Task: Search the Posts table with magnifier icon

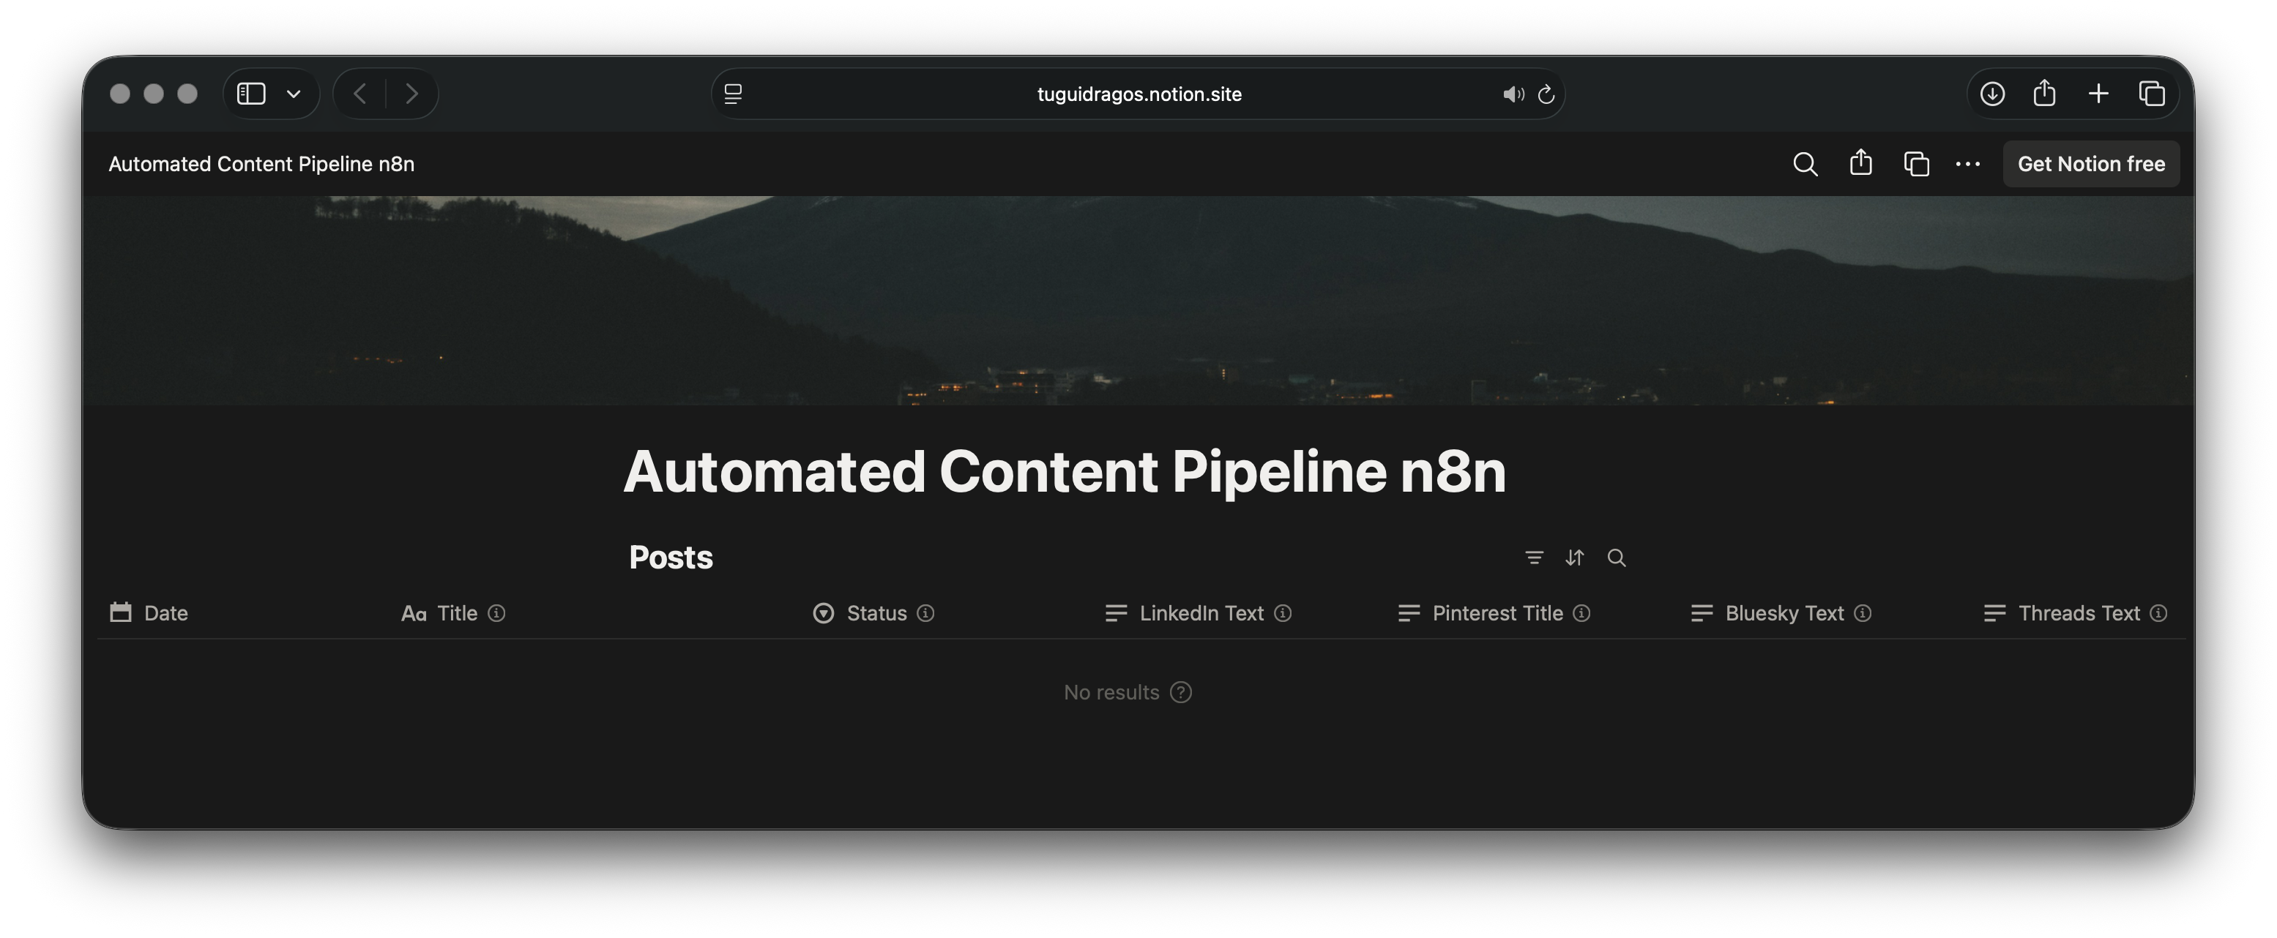Action: pos(1616,558)
